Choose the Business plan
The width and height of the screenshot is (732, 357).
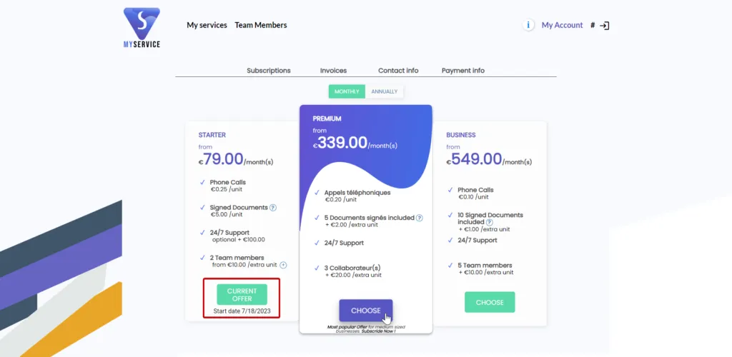490,302
